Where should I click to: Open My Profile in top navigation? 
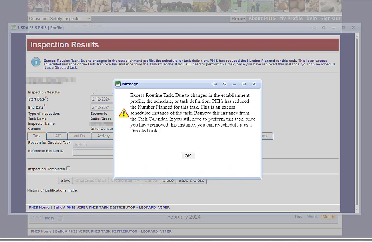291,18
